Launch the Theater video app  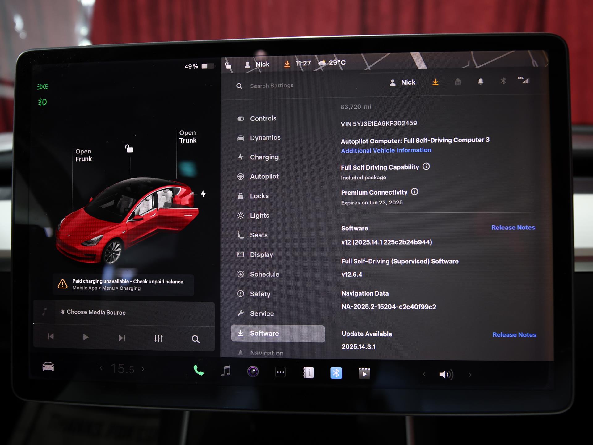pyautogui.click(x=364, y=374)
